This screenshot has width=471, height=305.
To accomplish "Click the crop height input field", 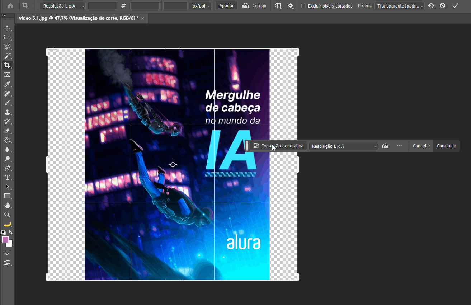I will (x=145, y=6).
